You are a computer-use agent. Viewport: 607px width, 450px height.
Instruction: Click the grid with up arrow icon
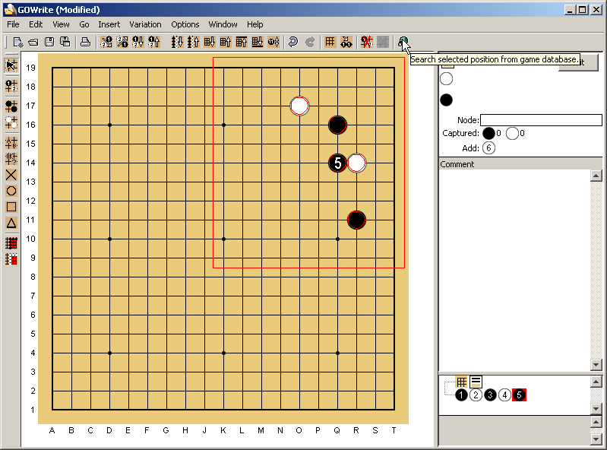[225, 42]
